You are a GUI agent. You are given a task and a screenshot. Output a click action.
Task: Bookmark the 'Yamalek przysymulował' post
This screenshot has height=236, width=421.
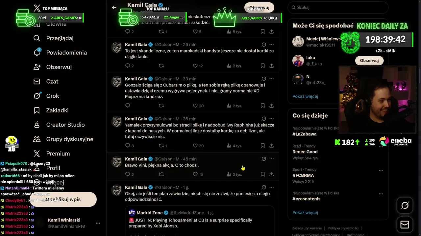coord(262,146)
